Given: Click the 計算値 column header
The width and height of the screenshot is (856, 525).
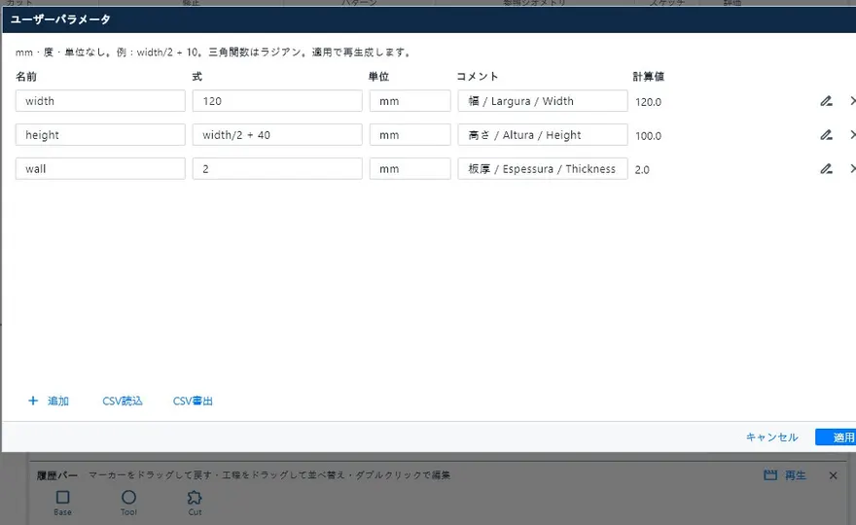Looking at the screenshot, I should click(649, 77).
